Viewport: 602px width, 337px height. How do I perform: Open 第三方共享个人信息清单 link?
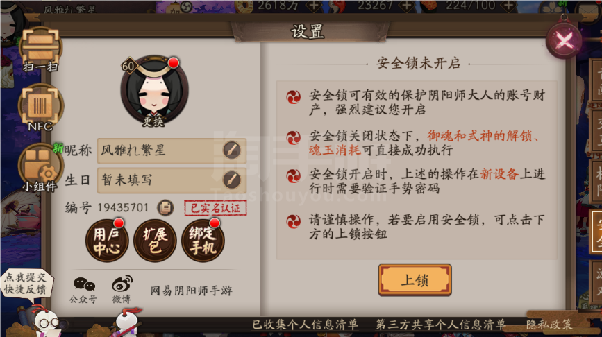(440, 325)
